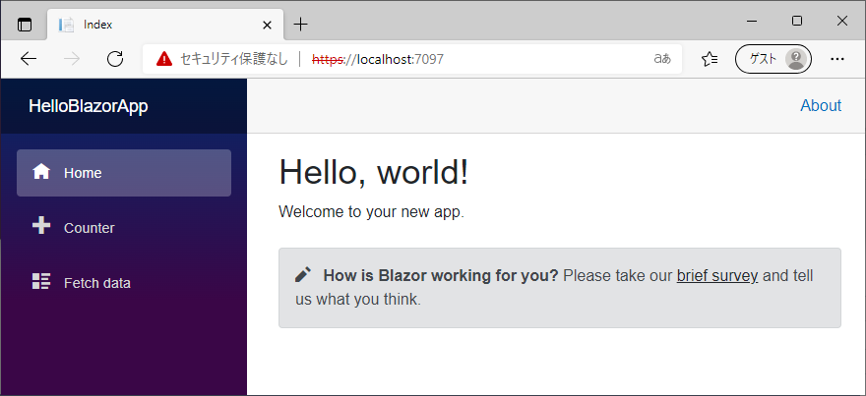The height and width of the screenshot is (396, 866).
Task: Maximize the browser window
Action: (797, 21)
